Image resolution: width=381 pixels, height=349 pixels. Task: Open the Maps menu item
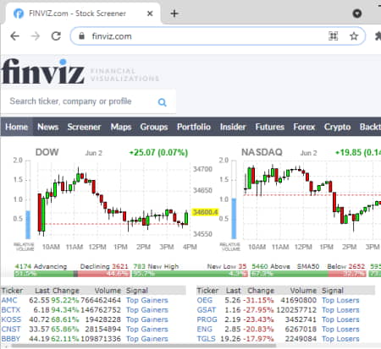point(121,127)
